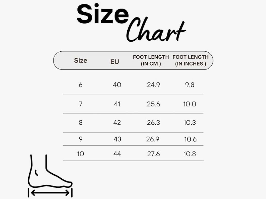Click EU value 43
The height and width of the screenshot is (199, 266).
(x=117, y=139)
